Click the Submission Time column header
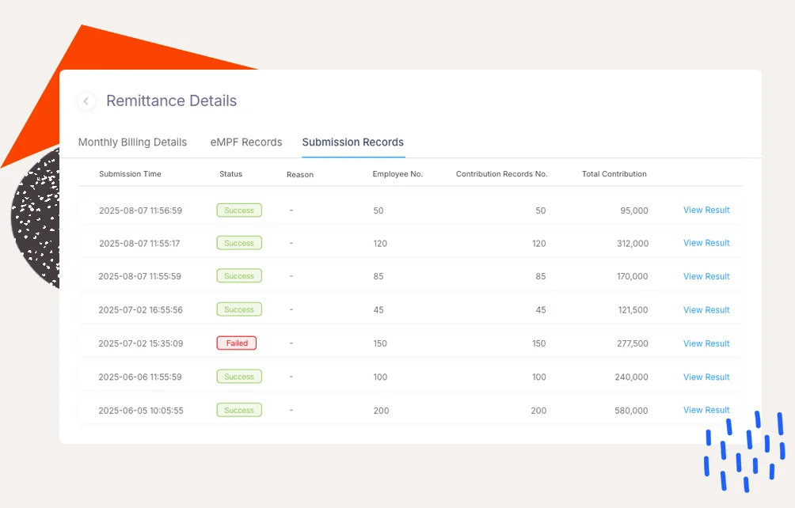 [x=130, y=174]
